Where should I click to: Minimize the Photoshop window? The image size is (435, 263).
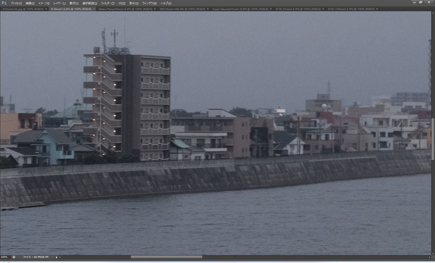pos(415,2)
